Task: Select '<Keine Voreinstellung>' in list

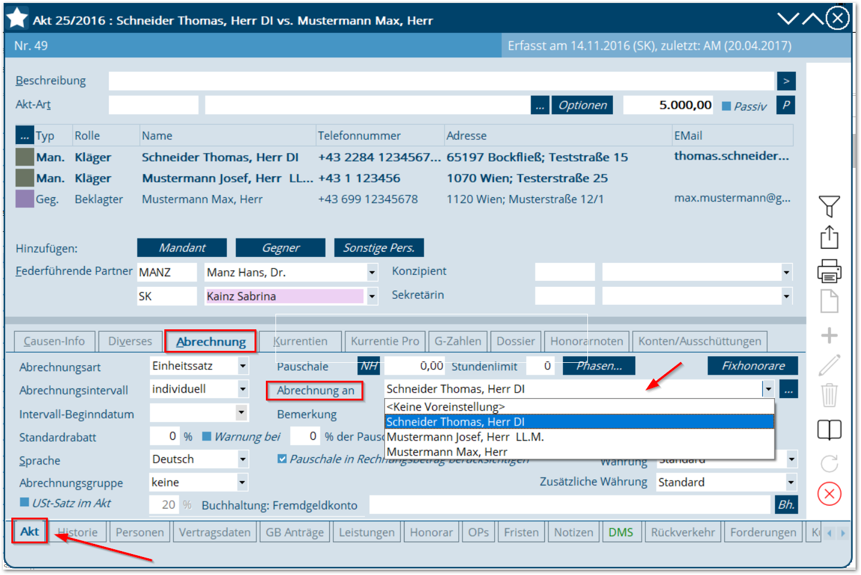Action: pos(580,406)
